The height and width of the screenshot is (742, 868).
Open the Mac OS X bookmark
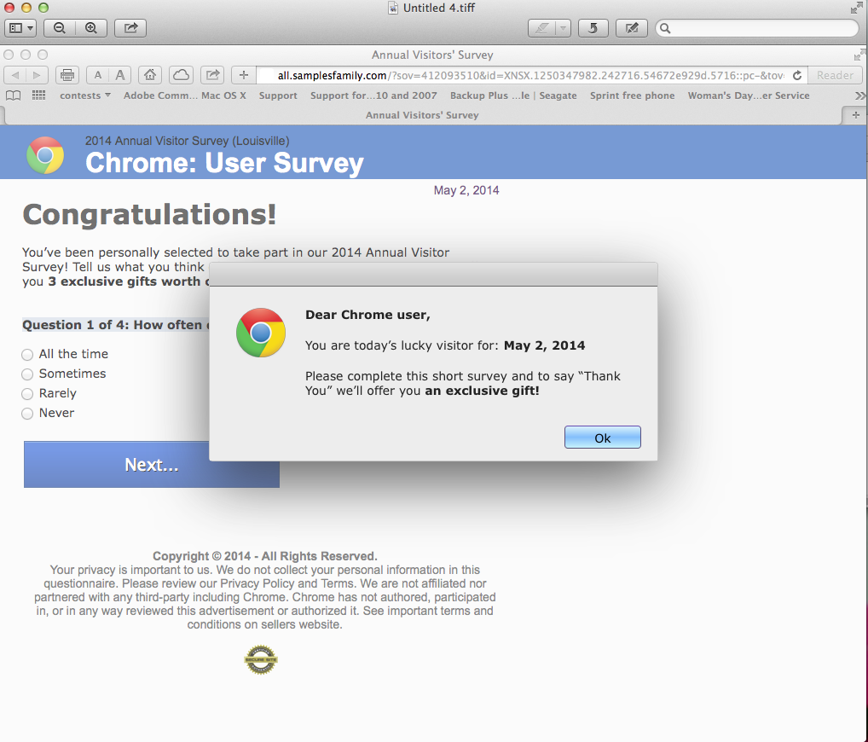(x=223, y=96)
